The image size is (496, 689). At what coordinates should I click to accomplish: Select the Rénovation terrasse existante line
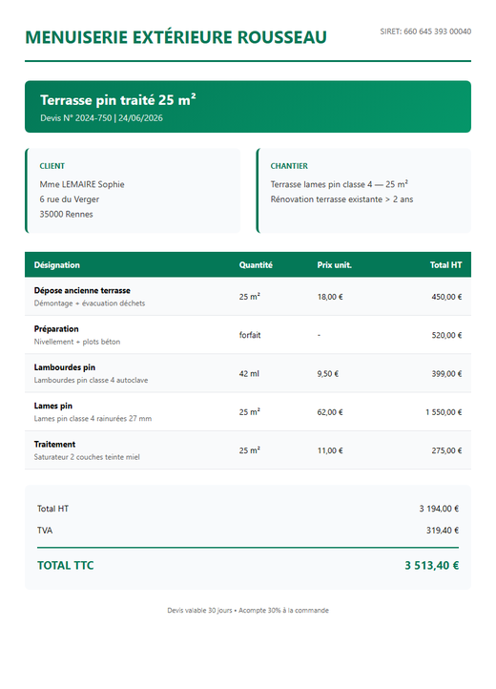pos(341,199)
